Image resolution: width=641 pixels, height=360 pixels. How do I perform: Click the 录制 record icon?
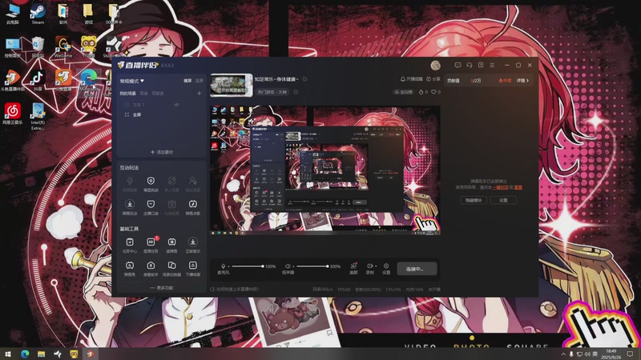(x=369, y=268)
